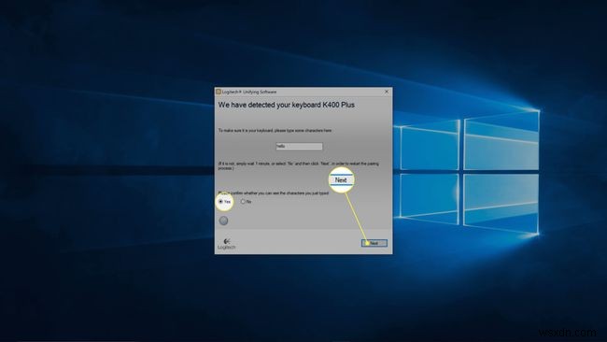Click the heading 'We have detected your keyboard K400 Plus'
Image resolution: width=607 pixels, height=342 pixels.
[x=287, y=105]
